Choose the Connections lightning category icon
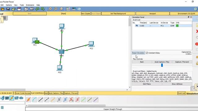 pos(12,98)
